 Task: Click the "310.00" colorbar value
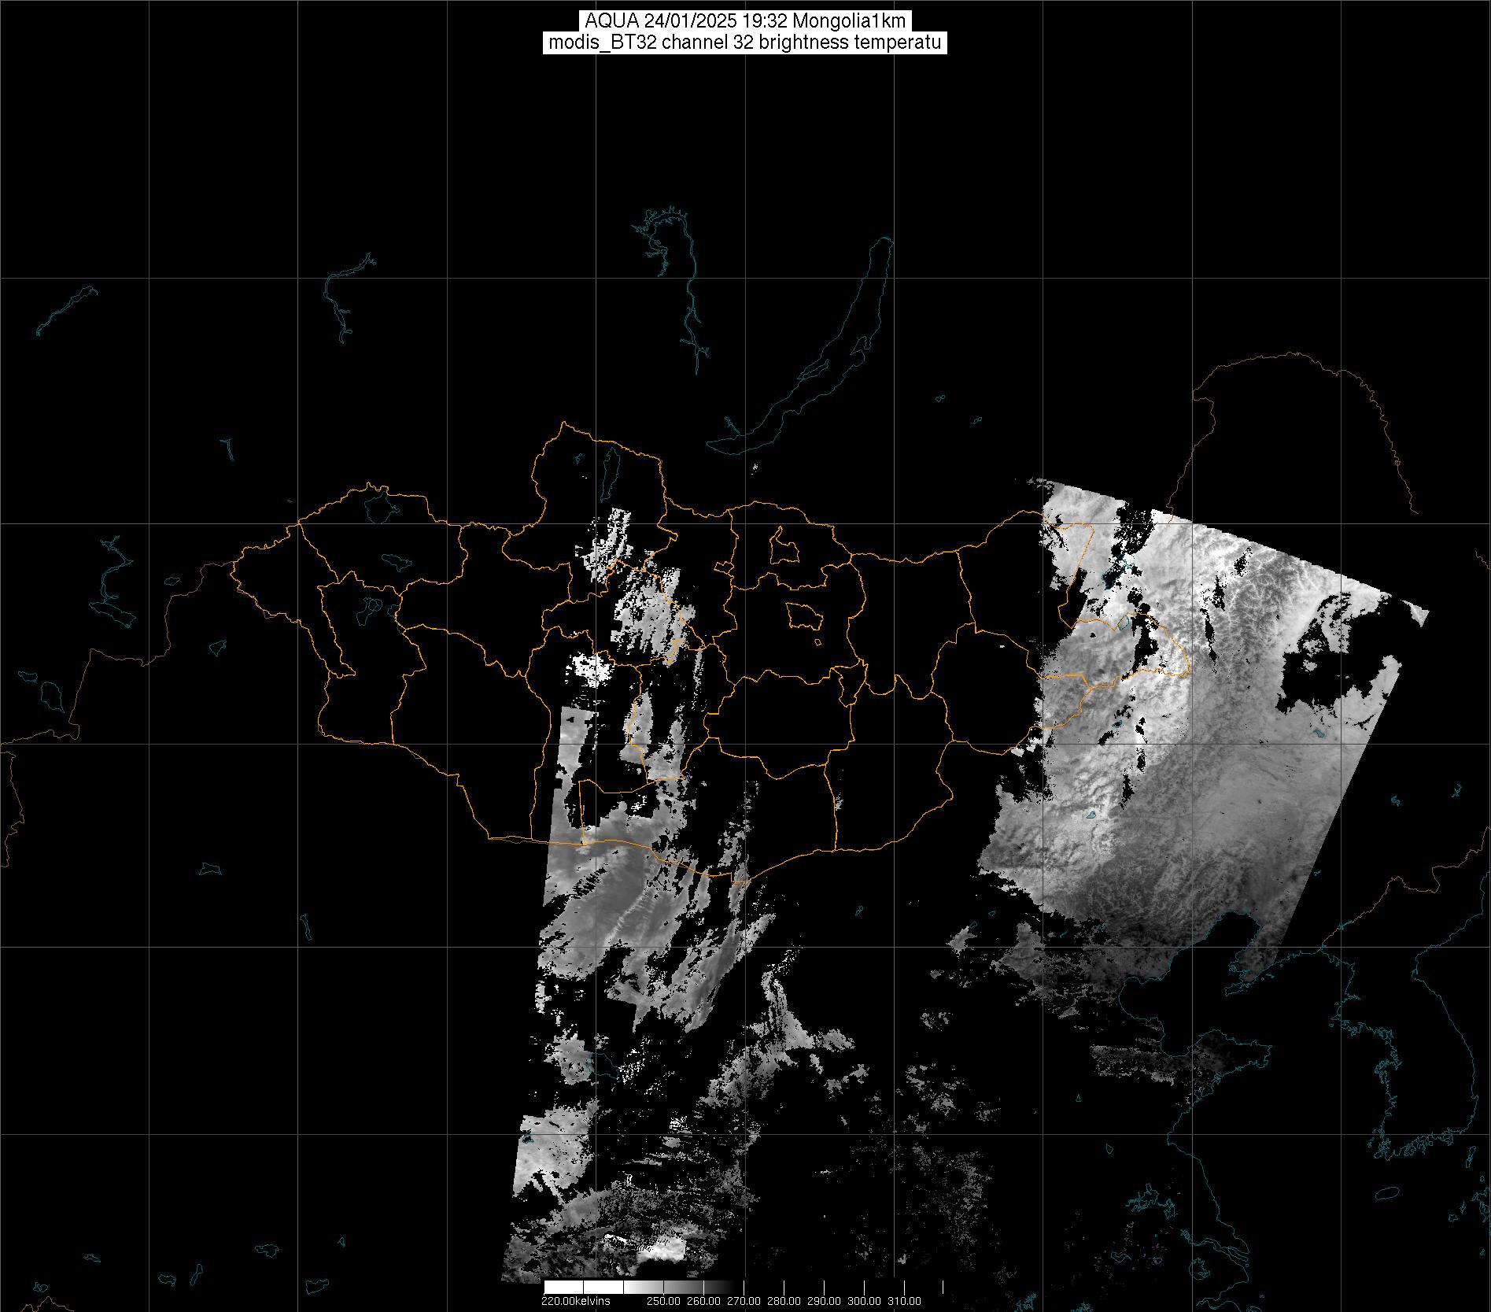[904, 1301]
